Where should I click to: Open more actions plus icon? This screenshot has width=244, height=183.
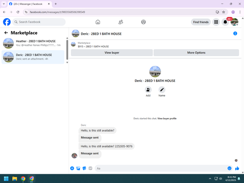pyautogui.click(x=72, y=168)
